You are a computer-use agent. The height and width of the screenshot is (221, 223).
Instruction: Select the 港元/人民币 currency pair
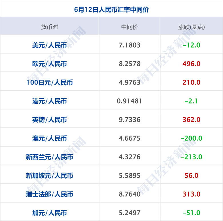pos(49,101)
